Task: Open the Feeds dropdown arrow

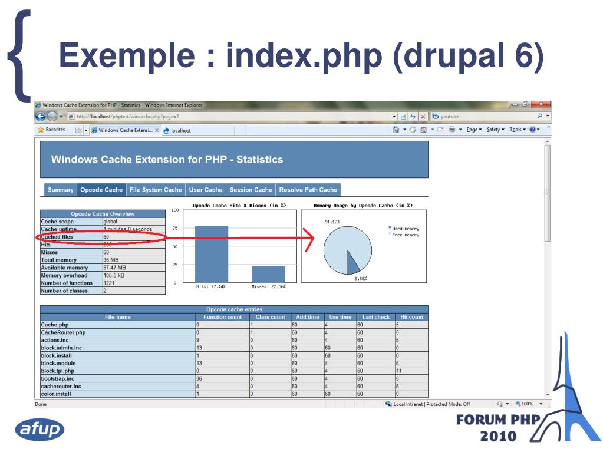Action: [x=433, y=130]
